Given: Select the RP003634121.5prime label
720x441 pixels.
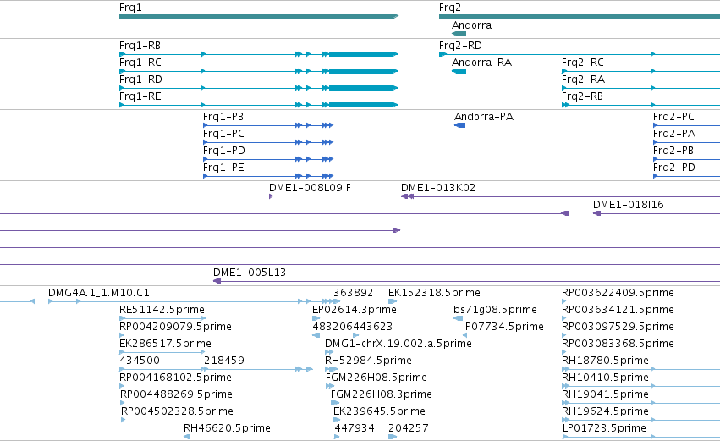Looking at the screenshot, I should [618, 310].
